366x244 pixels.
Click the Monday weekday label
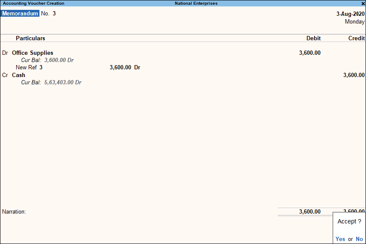tap(354, 22)
